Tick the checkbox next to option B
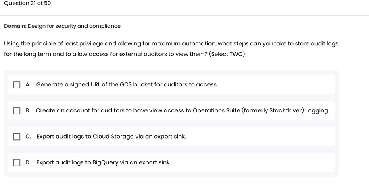 tap(17, 110)
